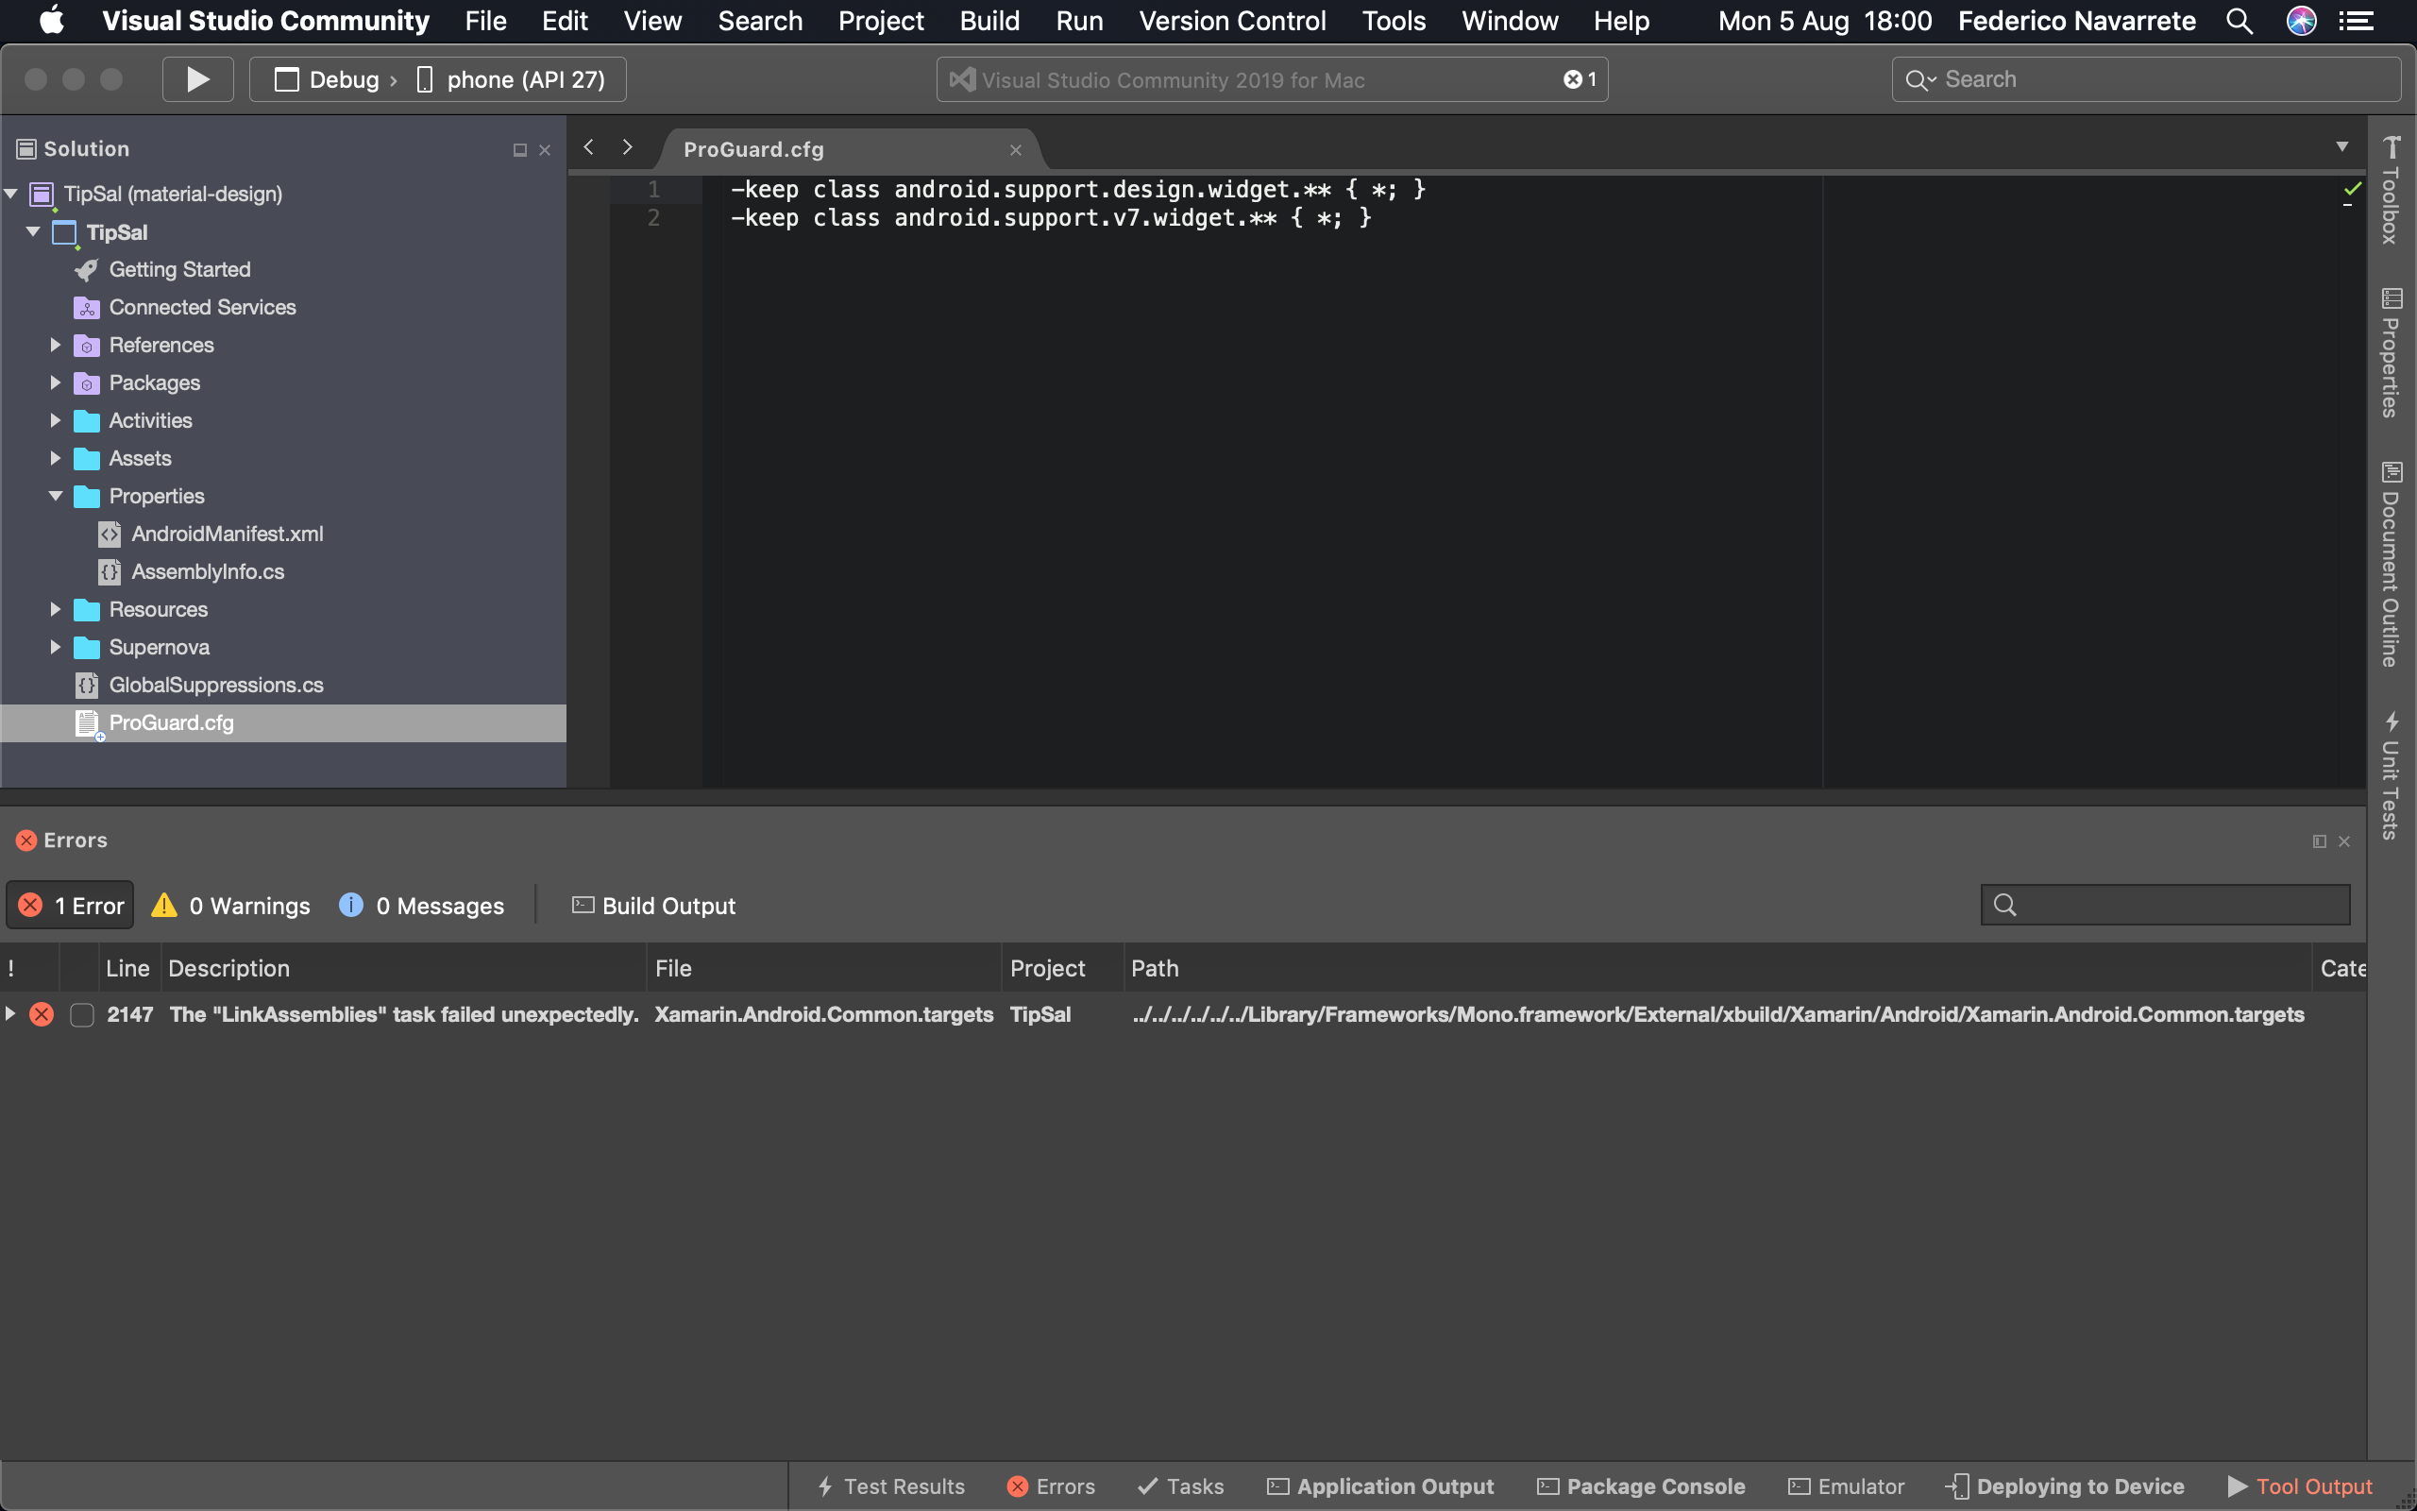
Task: Run the app with the play button
Action: (196, 79)
